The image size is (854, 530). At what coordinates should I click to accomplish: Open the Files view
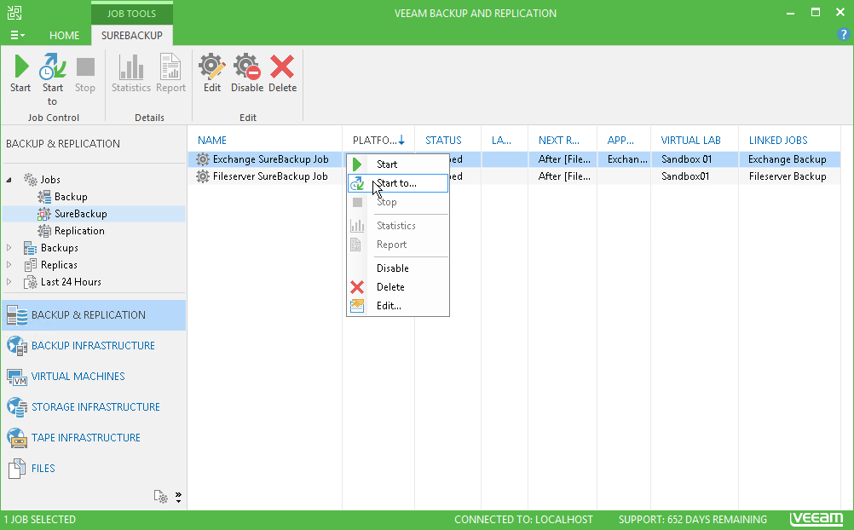pyautogui.click(x=94, y=468)
